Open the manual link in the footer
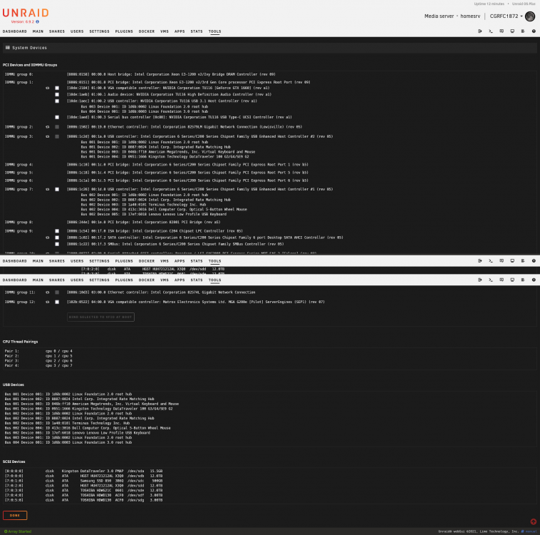This screenshot has height=535, width=540. tap(531, 531)
